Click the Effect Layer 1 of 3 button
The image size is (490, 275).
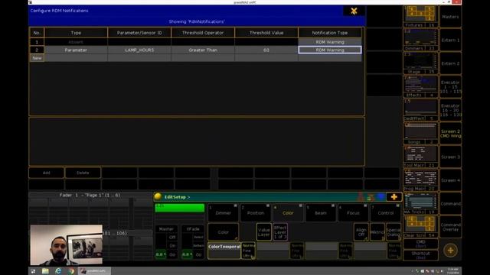click(x=280, y=232)
